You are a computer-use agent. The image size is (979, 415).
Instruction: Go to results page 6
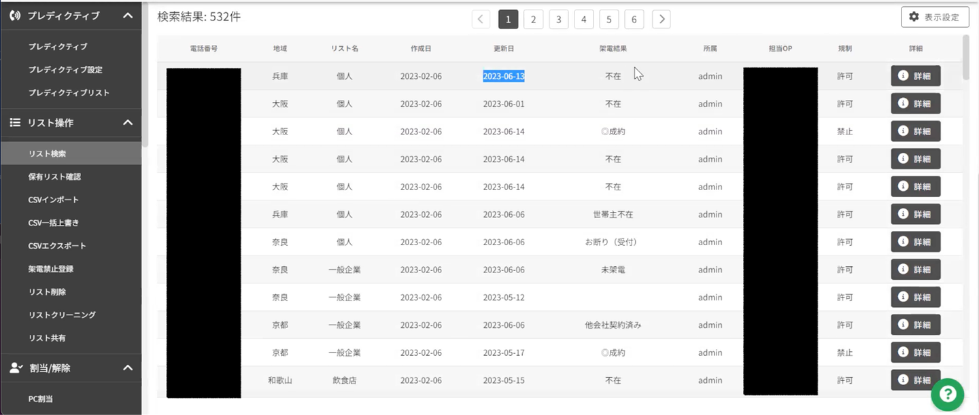[634, 20]
